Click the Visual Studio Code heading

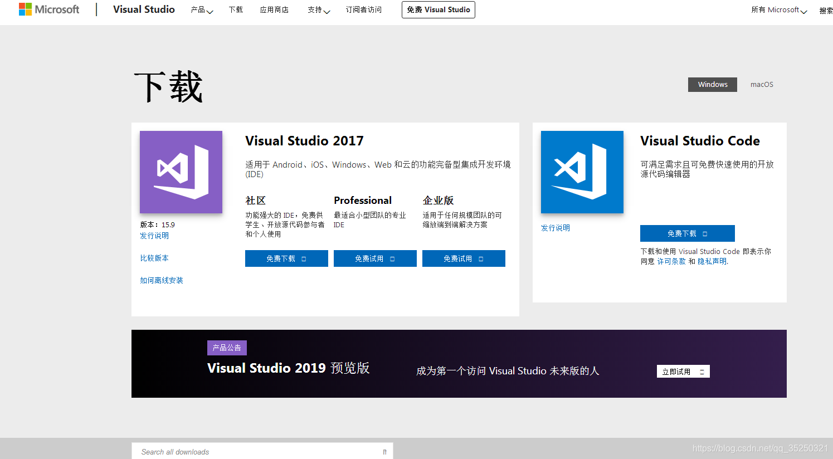[700, 141]
